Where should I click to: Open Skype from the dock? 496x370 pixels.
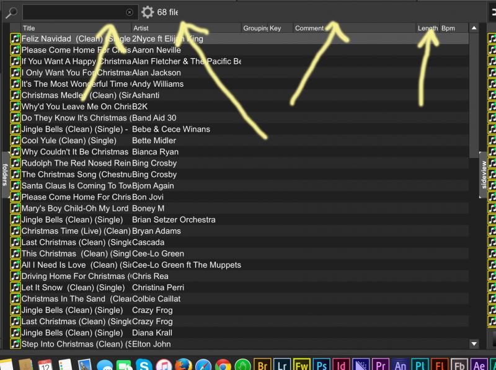pyautogui.click(x=144, y=365)
